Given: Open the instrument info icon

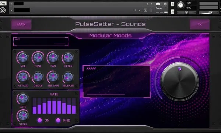Looking at the screenshot, I should click(165, 4).
